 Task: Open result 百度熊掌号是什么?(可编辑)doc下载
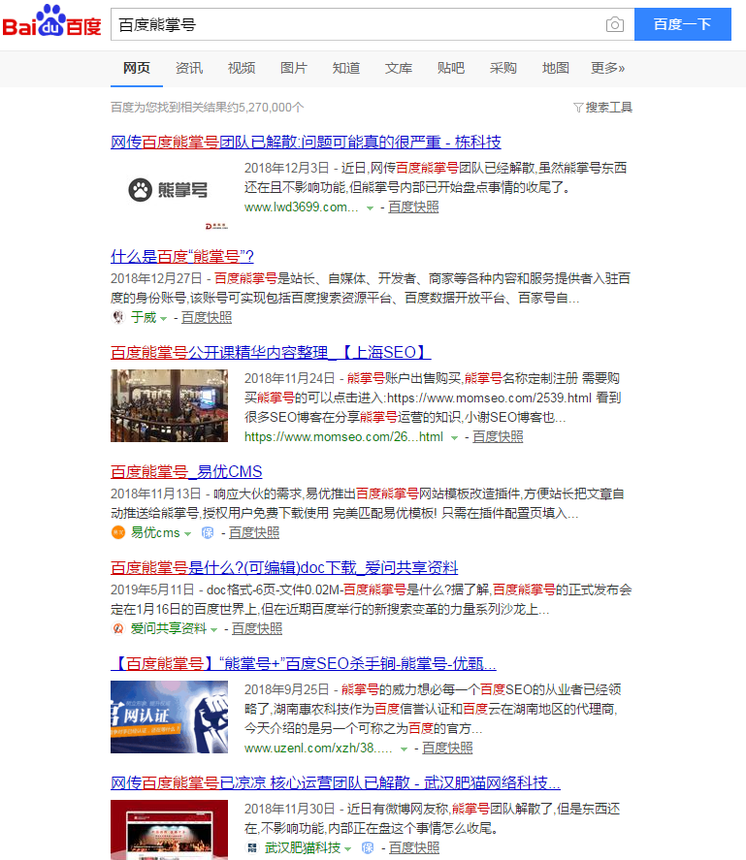(x=284, y=567)
